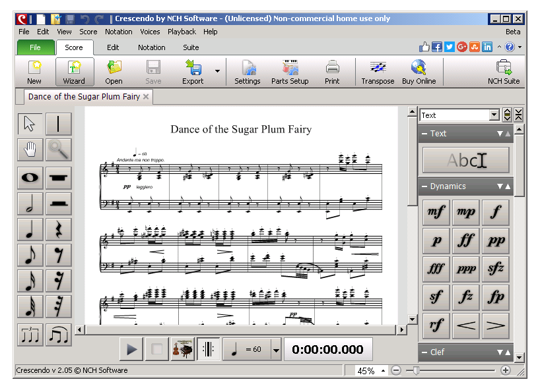This screenshot has height=390, width=538.
Task: Select the magnifier zoom tool
Action: coord(58,150)
